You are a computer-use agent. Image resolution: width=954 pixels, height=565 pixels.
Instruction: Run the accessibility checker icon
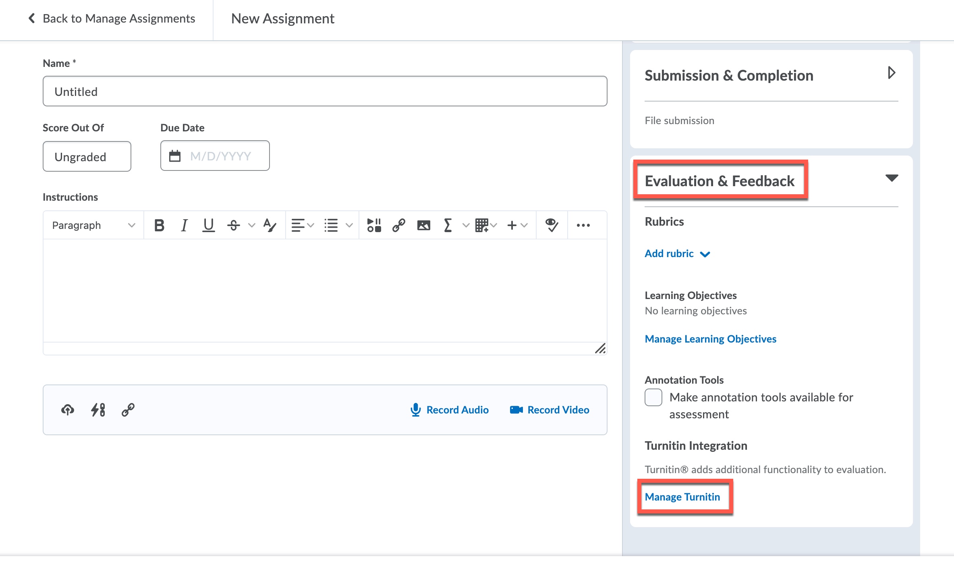point(552,225)
